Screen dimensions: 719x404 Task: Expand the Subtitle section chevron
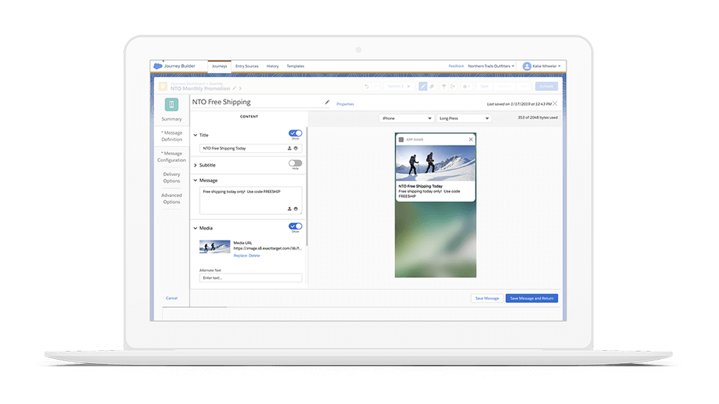pos(195,165)
